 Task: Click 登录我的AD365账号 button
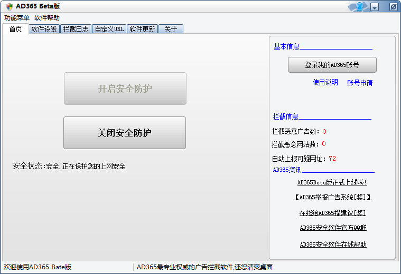click(x=332, y=65)
